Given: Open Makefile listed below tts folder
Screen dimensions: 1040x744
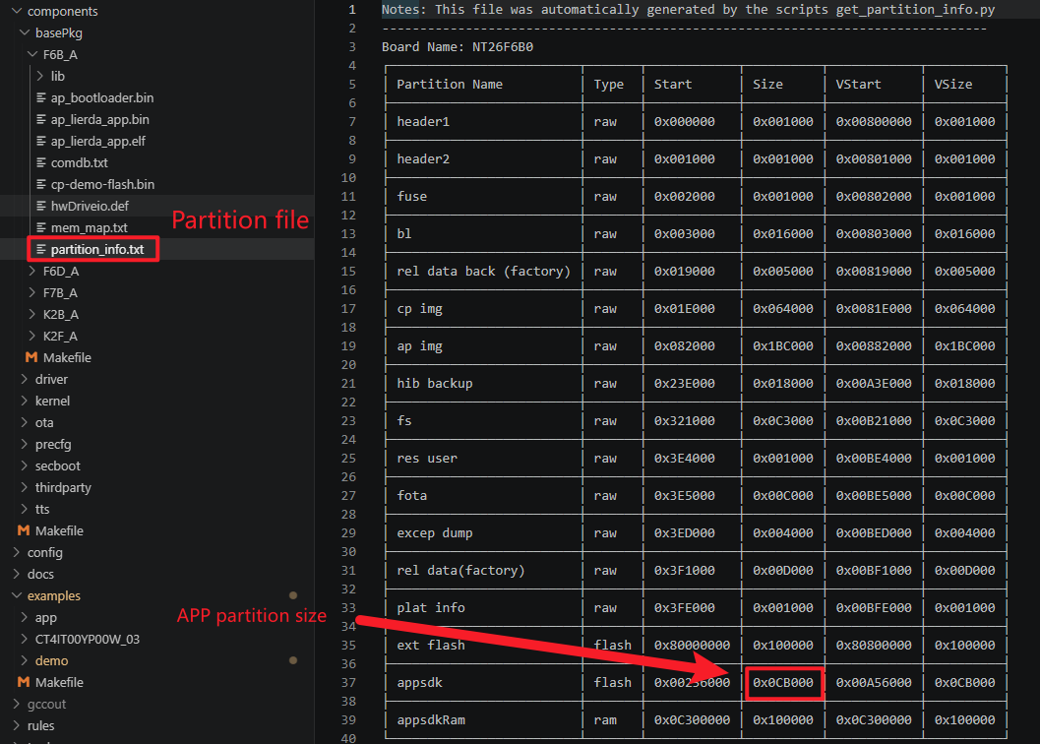Looking at the screenshot, I should pyautogui.click(x=59, y=530).
